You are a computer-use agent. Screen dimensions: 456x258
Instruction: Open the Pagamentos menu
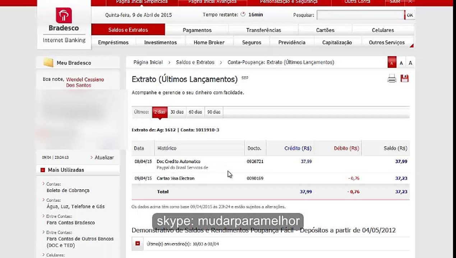point(197,30)
